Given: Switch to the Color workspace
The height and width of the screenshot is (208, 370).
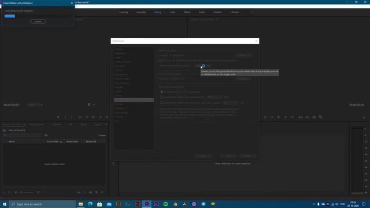Looking at the screenshot, I should click(x=172, y=12).
